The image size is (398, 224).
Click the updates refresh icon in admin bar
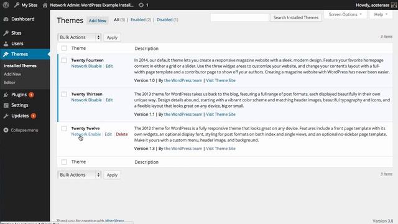(141, 5)
